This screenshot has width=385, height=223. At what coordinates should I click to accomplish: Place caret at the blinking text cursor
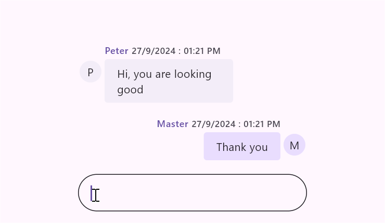[92, 193]
